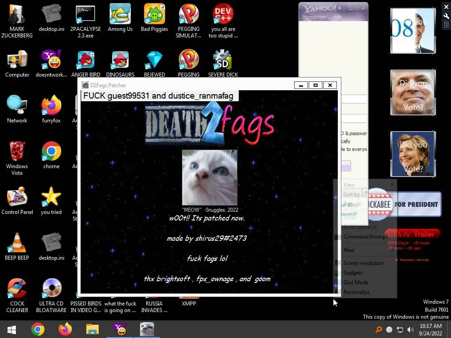This screenshot has width=451, height=338.
Task: Launch the 2PACALYPSE 2.3.exe shortcut
Action: point(85,21)
